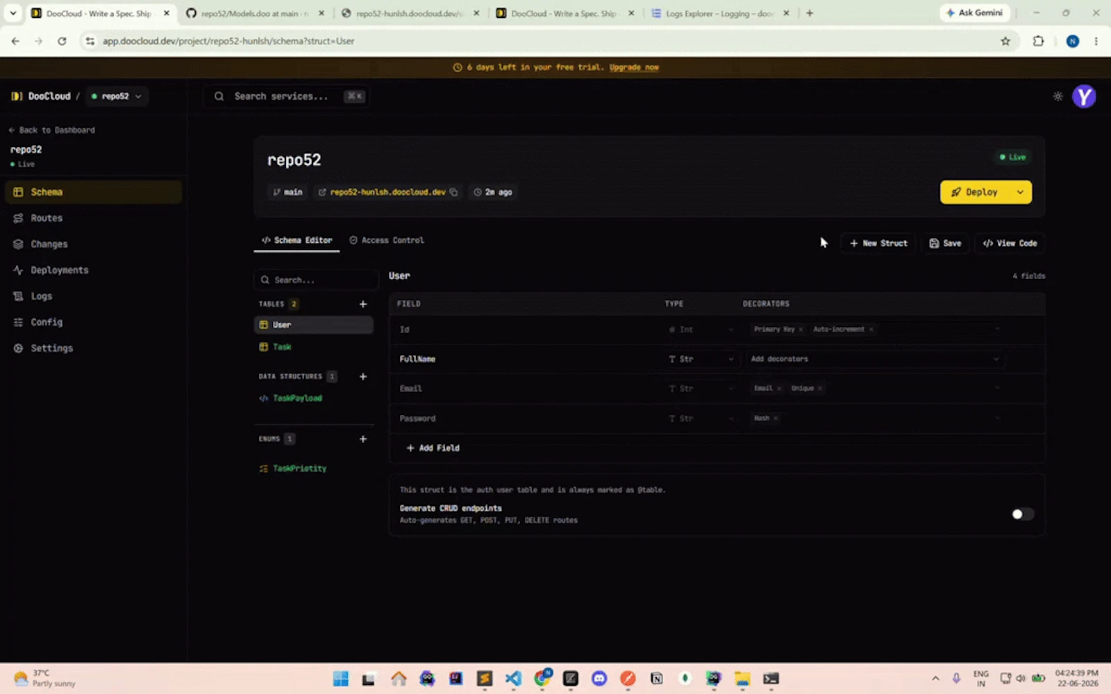Expand the Id decorators dropdown arrow
Image resolution: width=1111 pixels, height=694 pixels.
point(997,329)
